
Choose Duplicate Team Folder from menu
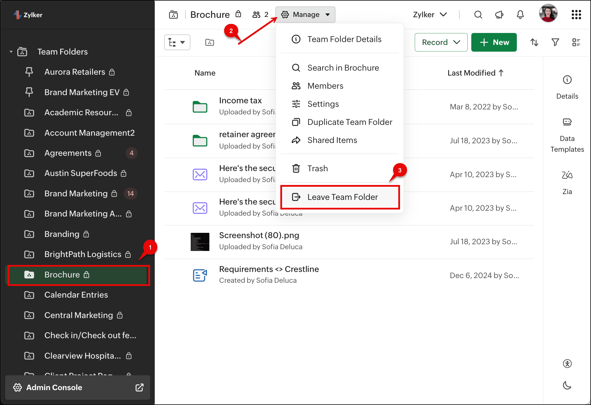click(x=350, y=122)
